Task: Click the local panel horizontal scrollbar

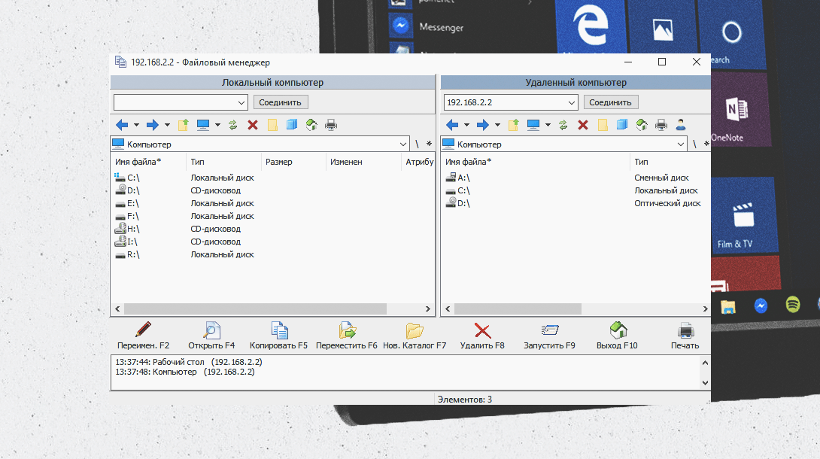Action: [255, 309]
